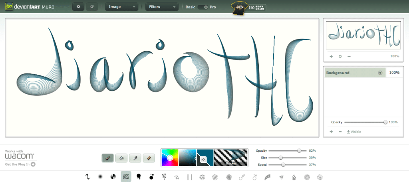Screen dimensions: 409x182
Task: Adjust the brush Size slider
Action: 281,158
